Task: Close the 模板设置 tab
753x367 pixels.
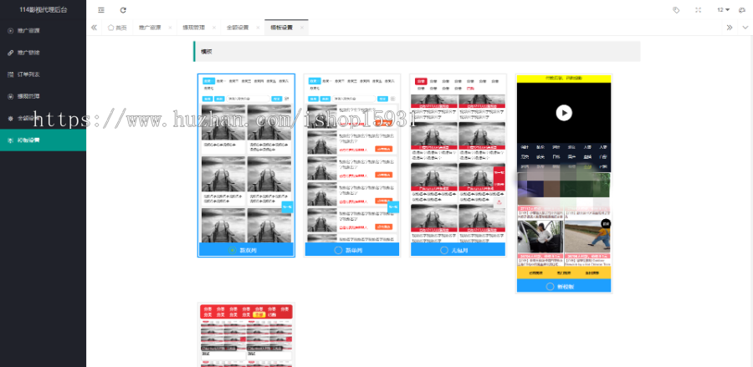Action: point(301,28)
